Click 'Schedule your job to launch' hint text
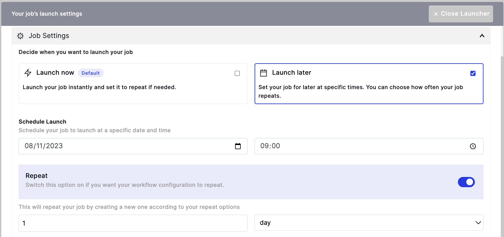 (94, 130)
